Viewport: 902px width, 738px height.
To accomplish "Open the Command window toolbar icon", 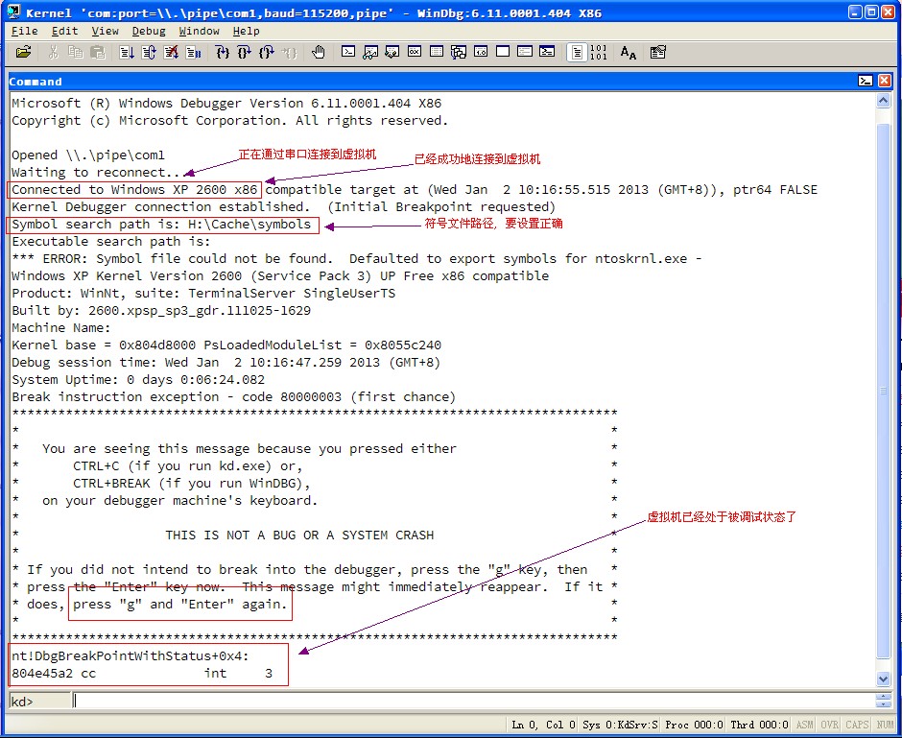I will (x=348, y=52).
